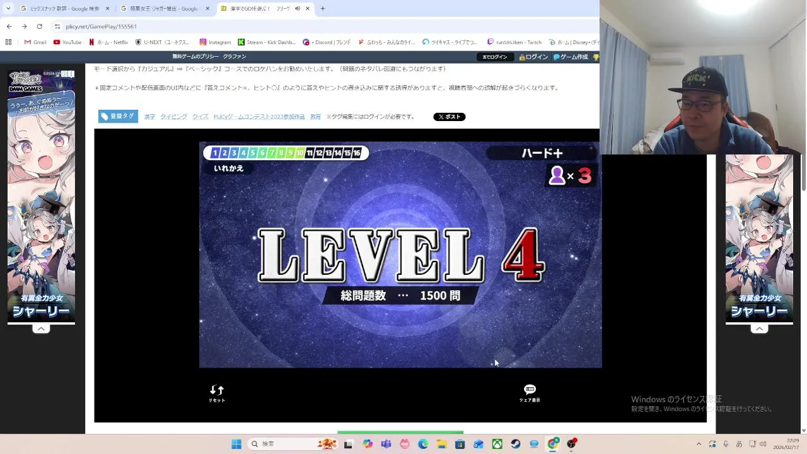The height and width of the screenshot is (454, 807).
Task: Click the PLiCyゲームコンテスト2023参加作品 tag link
Action: coord(259,117)
